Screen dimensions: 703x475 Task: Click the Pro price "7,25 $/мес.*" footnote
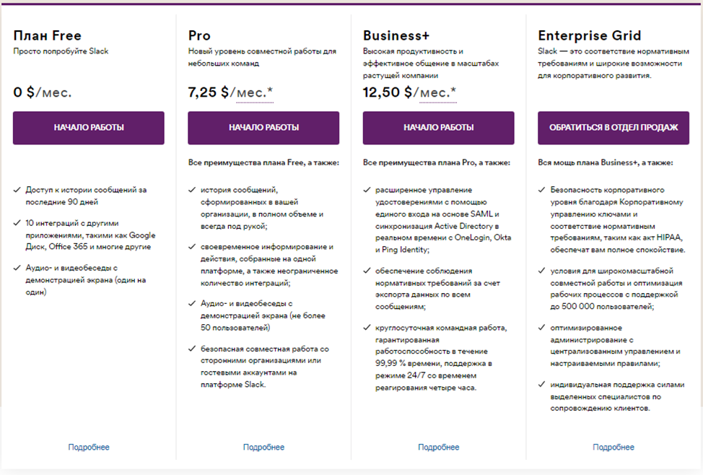point(230,93)
